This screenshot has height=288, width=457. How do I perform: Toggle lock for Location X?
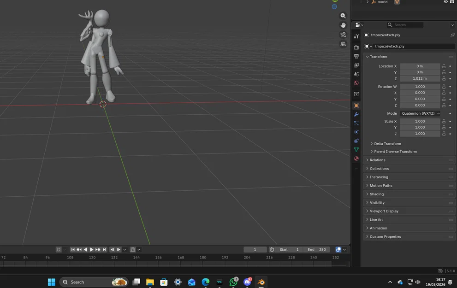[444, 66]
